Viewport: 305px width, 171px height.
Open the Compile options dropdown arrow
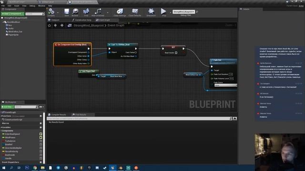[58, 12]
